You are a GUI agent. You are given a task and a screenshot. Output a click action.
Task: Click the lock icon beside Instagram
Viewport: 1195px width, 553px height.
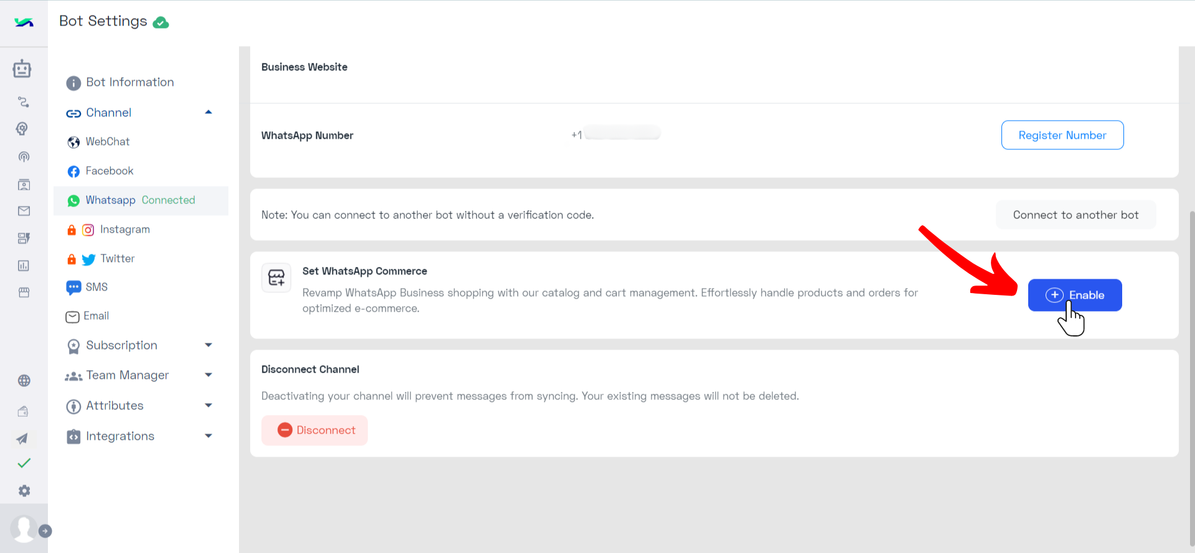coord(72,230)
